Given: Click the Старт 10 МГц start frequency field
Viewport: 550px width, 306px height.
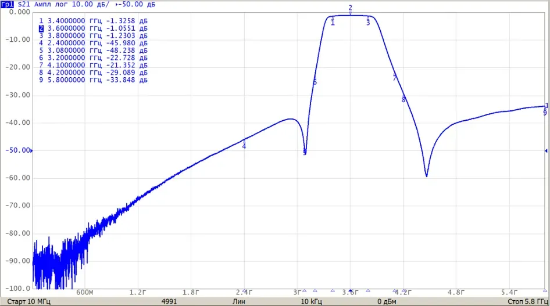Looking at the screenshot, I should pyautogui.click(x=28, y=301).
